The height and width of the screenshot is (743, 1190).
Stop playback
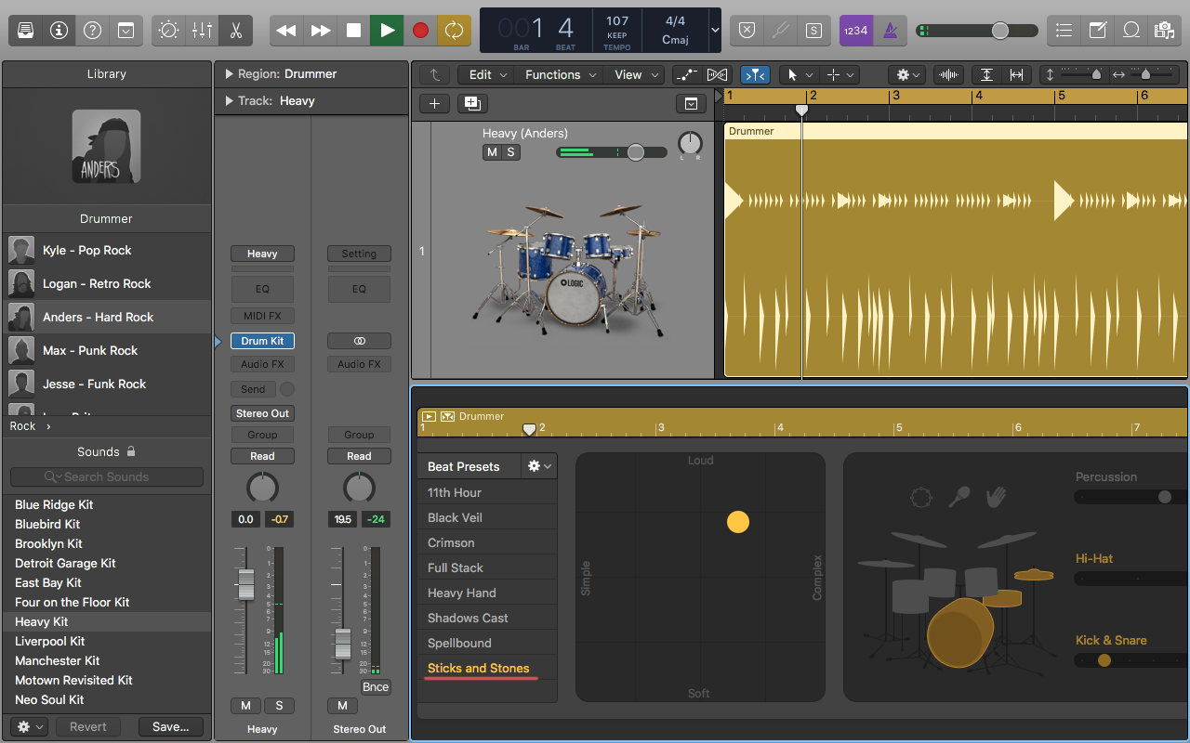(353, 31)
